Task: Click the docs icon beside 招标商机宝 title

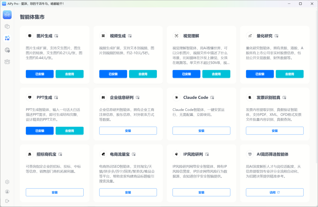Action: [60, 154]
